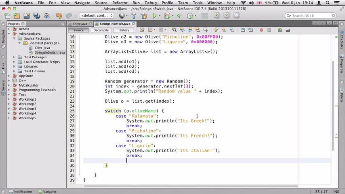Go to previous bookmark
The height and width of the screenshot is (194, 345).
click(216, 30)
